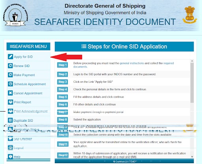The image size is (202, 164).
Task: Click the printer icon next to Print Report
Action: [10, 102]
